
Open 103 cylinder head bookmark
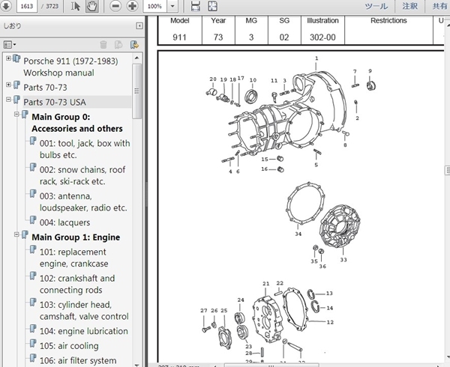click(x=84, y=310)
